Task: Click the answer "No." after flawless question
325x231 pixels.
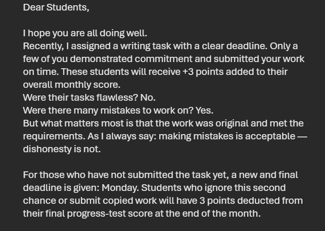Action: point(148,97)
